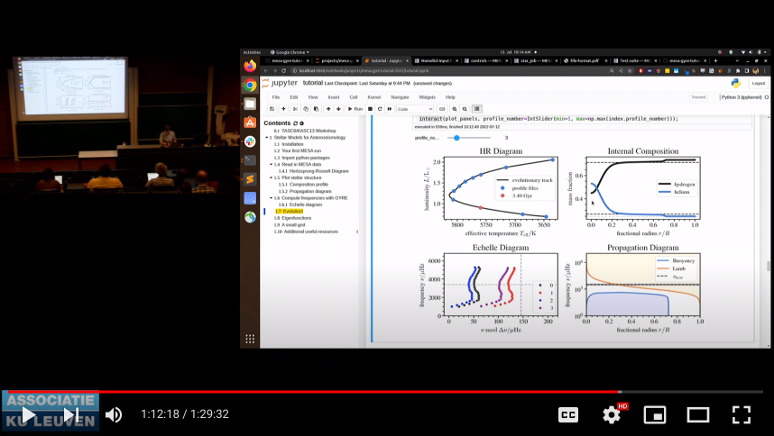
Task: Restart and run all with the fast-forward icon
Action: (x=390, y=109)
